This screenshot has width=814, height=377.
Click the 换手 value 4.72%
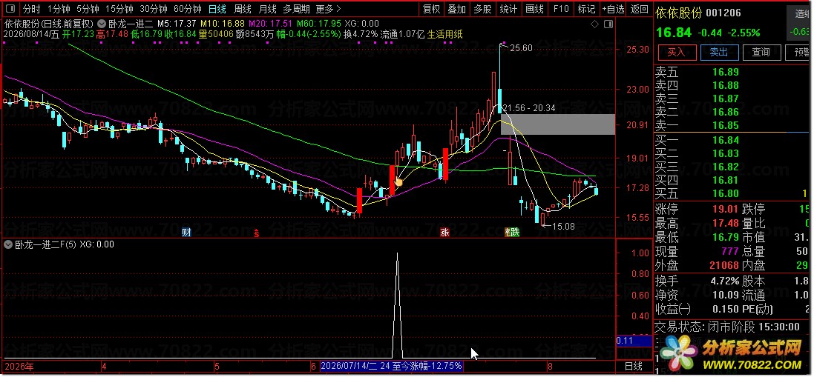pos(724,281)
